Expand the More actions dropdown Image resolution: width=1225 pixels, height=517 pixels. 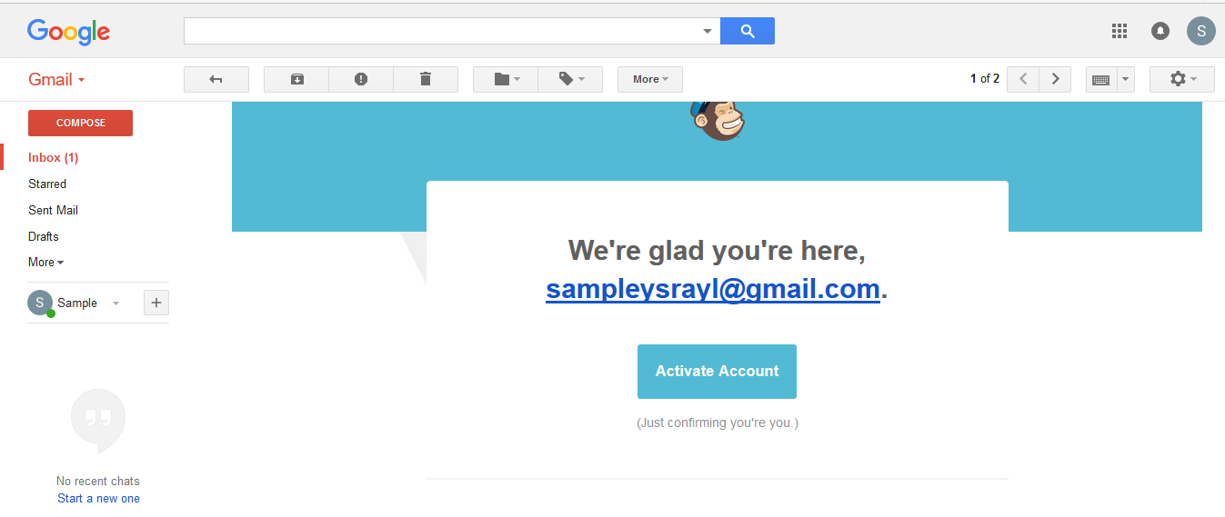[x=650, y=79]
